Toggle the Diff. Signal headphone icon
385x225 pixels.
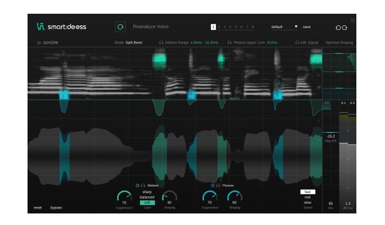click(x=297, y=42)
